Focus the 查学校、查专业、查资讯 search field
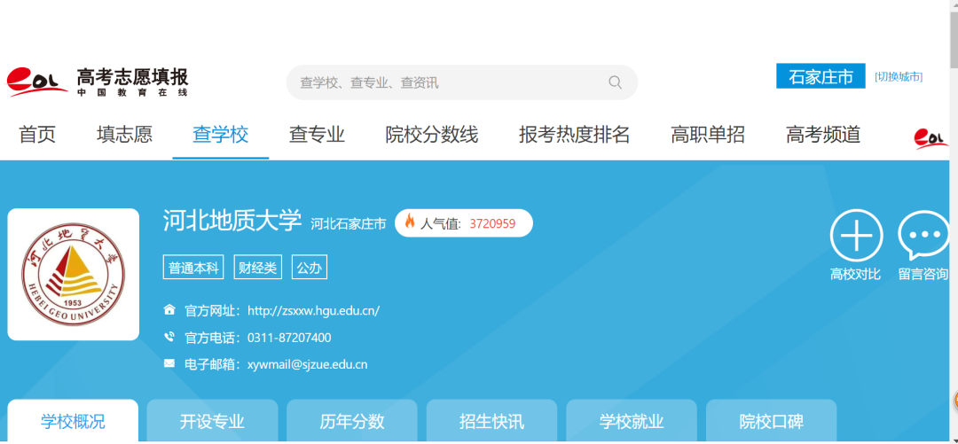The height and width of the screenshot is (444, 958). 462,82
